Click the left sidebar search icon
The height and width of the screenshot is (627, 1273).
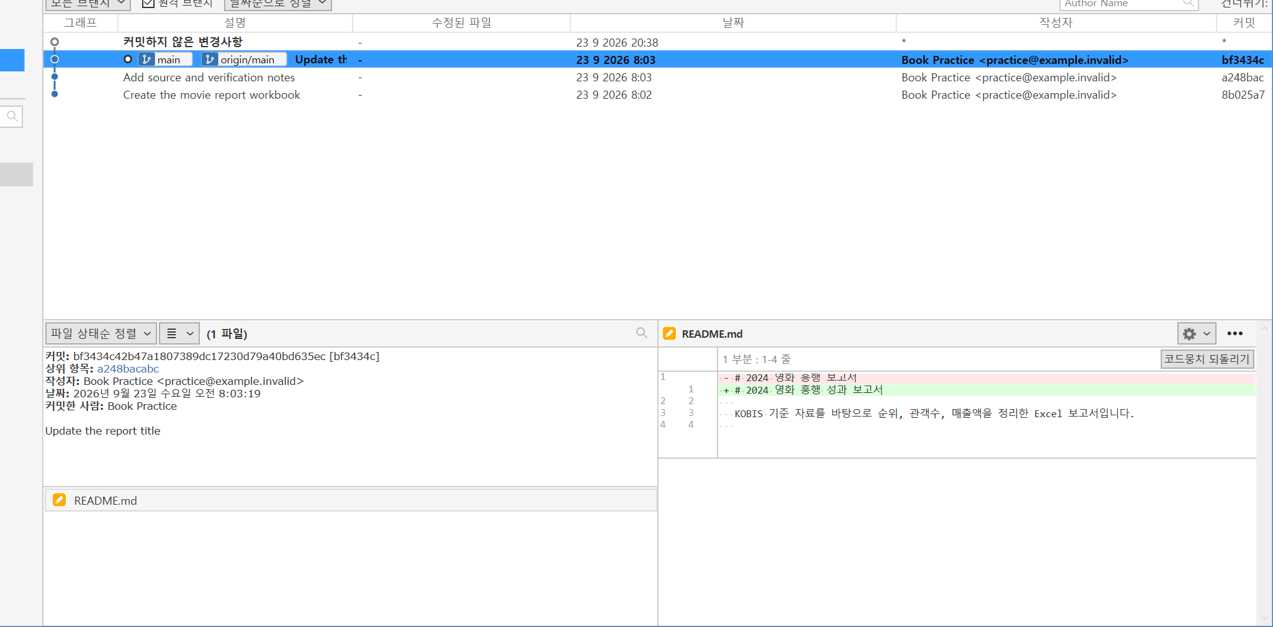click(12, 116)
